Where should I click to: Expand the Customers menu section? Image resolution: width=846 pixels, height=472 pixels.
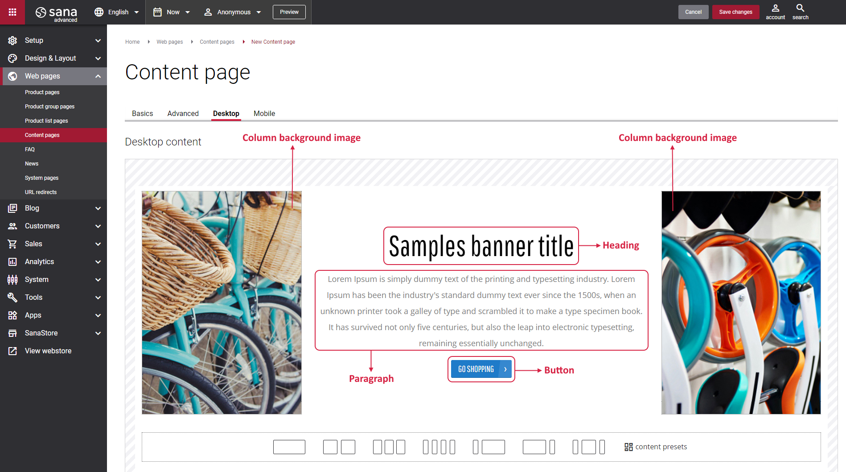coord(98,226)
